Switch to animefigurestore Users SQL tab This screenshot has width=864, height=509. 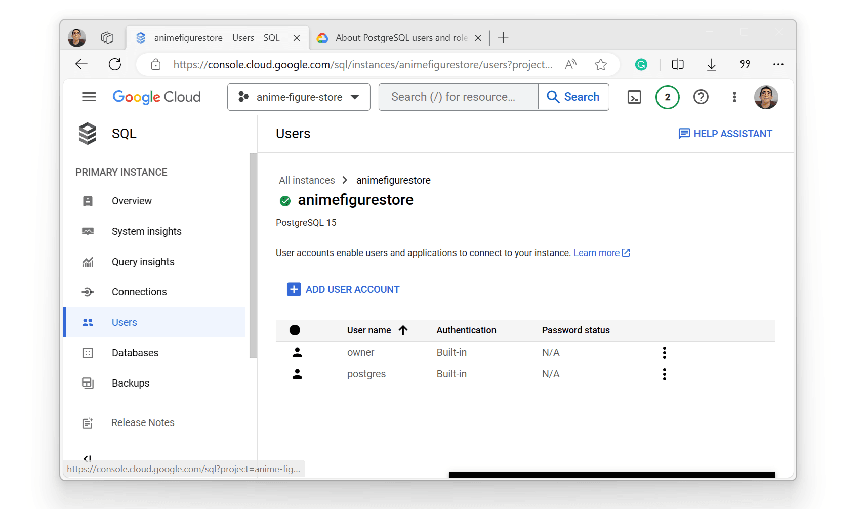coord(218,38)
